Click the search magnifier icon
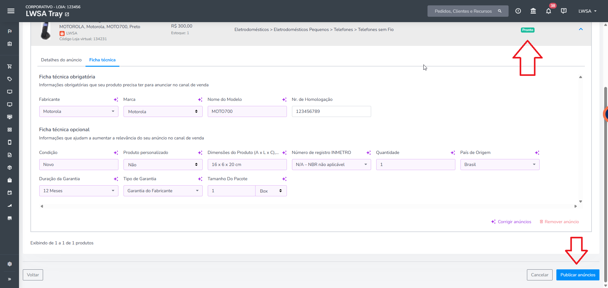The height and width of the screenshot is (288, 608). click(500, 11)
